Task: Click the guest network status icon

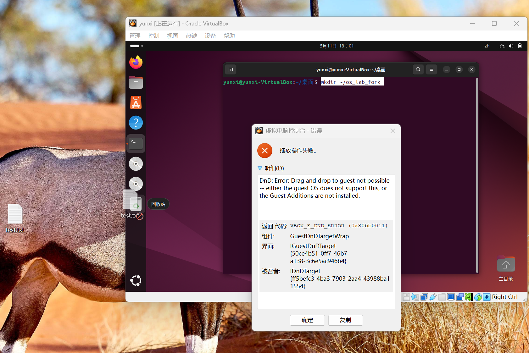Action: (502, 46)
